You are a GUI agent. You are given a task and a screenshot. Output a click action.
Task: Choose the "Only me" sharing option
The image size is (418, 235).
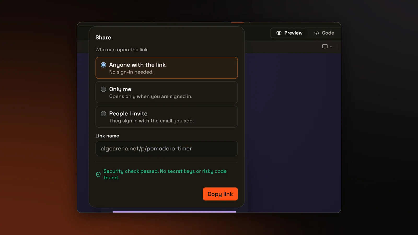pyautogui.click(x=166, y=92)
